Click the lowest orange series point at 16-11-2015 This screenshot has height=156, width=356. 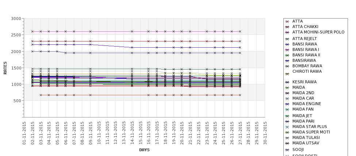coord(149,95)
